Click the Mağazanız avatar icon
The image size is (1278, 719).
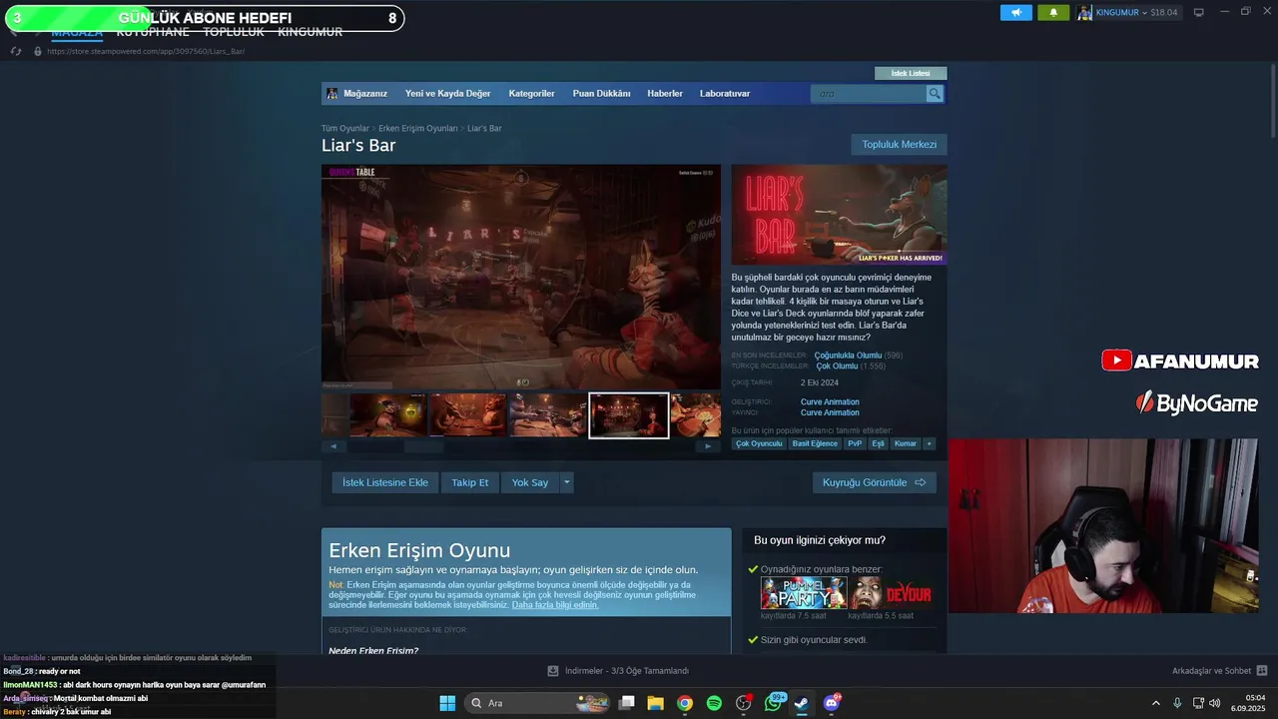click(332, 94)
